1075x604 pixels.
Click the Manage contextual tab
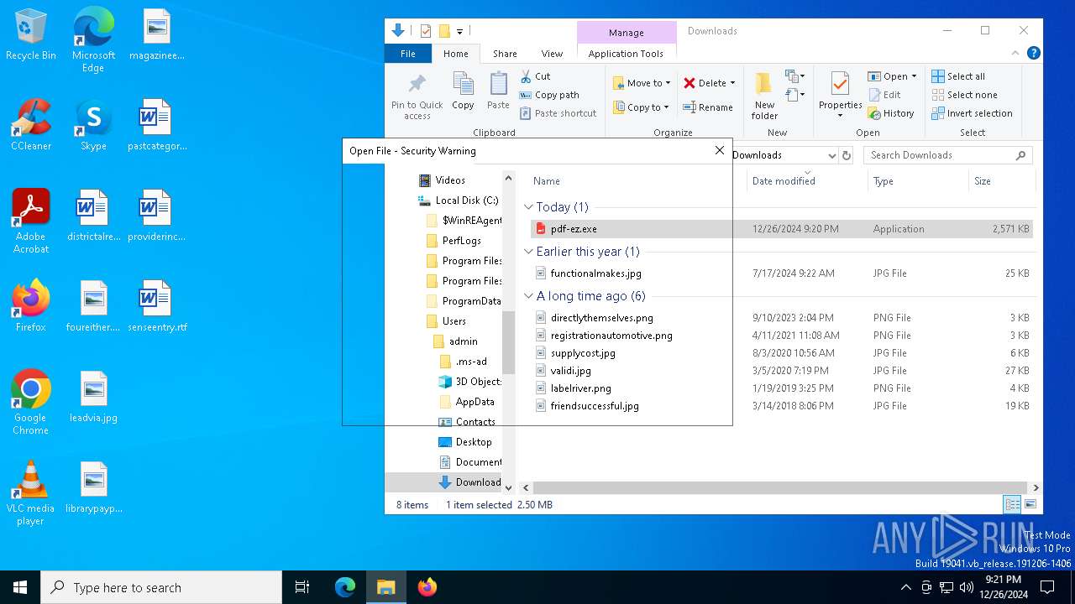[x=627, y=33]
